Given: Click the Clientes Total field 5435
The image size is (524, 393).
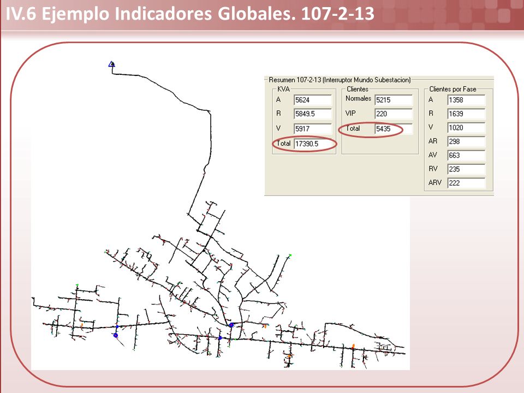Looking at the screenshot, I should (394, 129).
